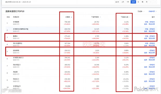Sort by 访客数 column arrow icon
161x94 pixels.
click(71, 17)
